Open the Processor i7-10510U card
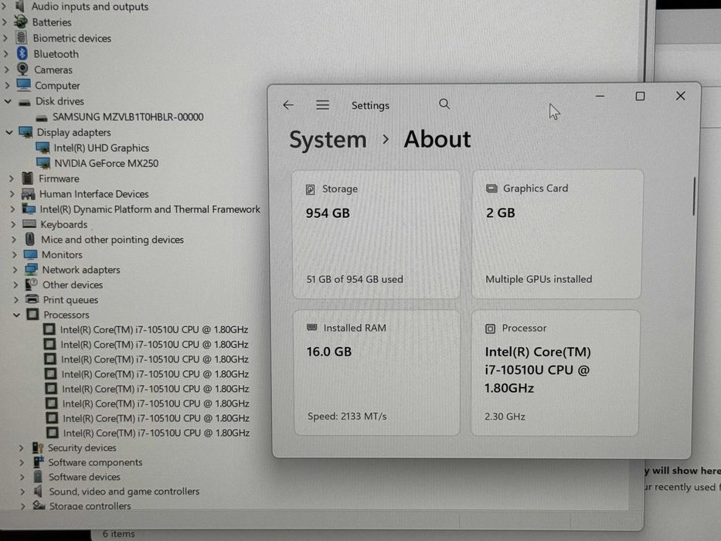This screenshot has height=541, width=721. pos(555,373)
